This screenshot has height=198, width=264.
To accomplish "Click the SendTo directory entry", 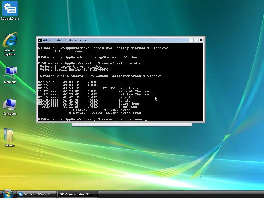I will coord(125,101).
